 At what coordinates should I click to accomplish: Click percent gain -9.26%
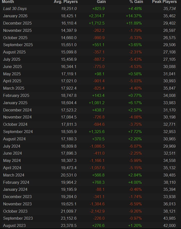click(135, 211)
